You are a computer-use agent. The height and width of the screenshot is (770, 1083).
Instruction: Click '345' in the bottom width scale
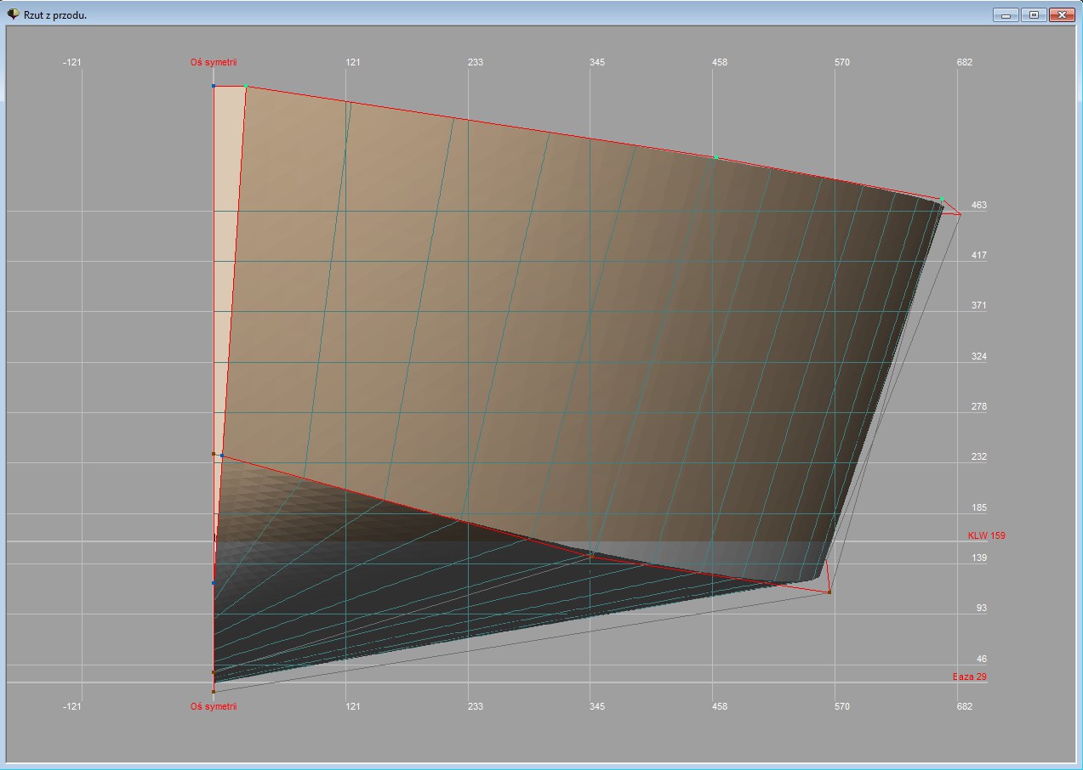click(x=597, y=706)
